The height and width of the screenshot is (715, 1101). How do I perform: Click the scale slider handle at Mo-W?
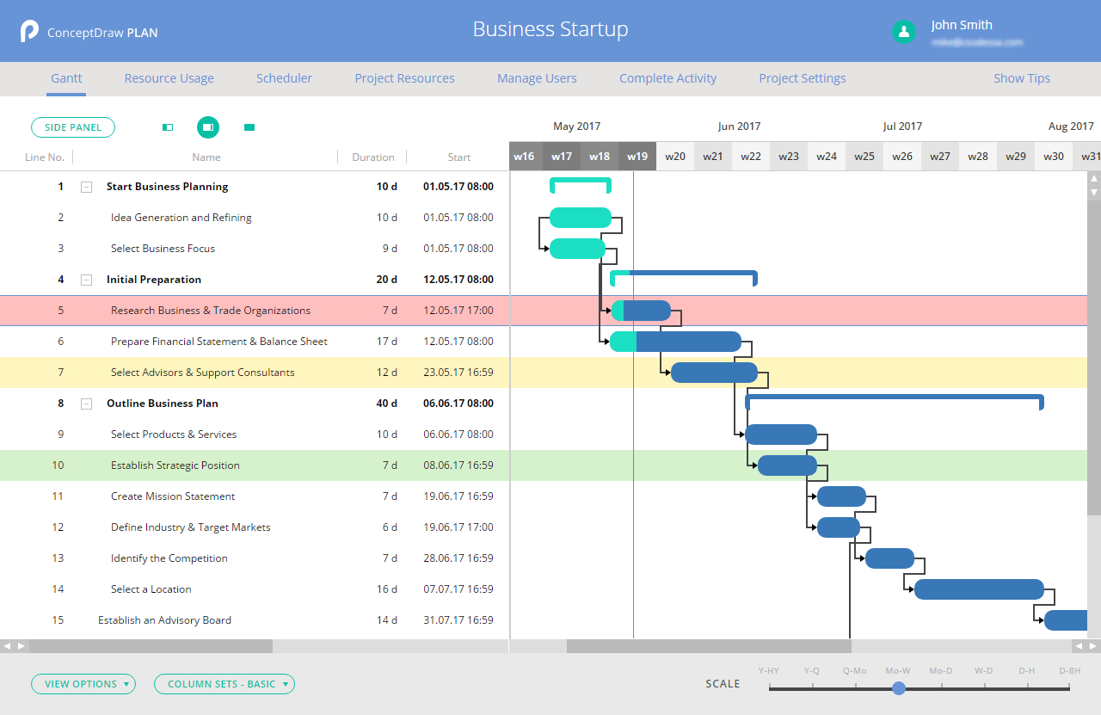(x=899, y=688)
